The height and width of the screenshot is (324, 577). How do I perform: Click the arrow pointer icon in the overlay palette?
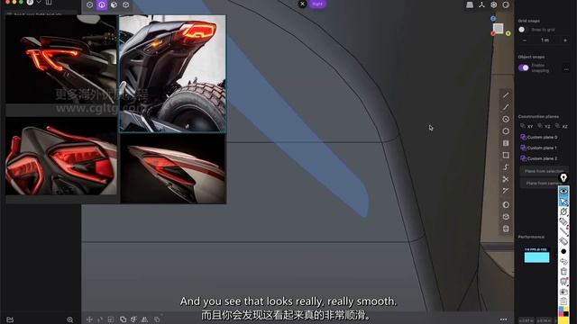tap(563, 202)
